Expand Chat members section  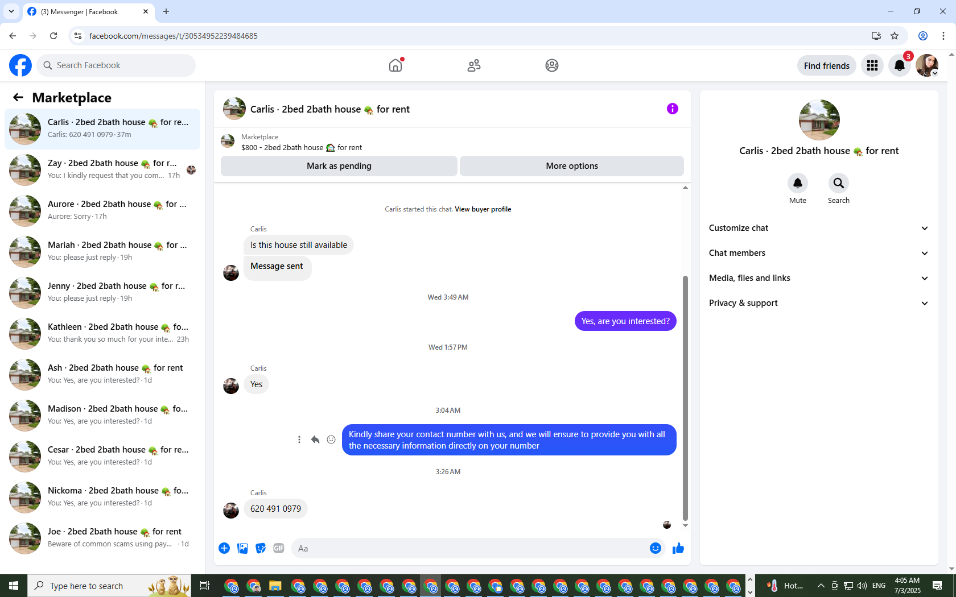point(819,253)
